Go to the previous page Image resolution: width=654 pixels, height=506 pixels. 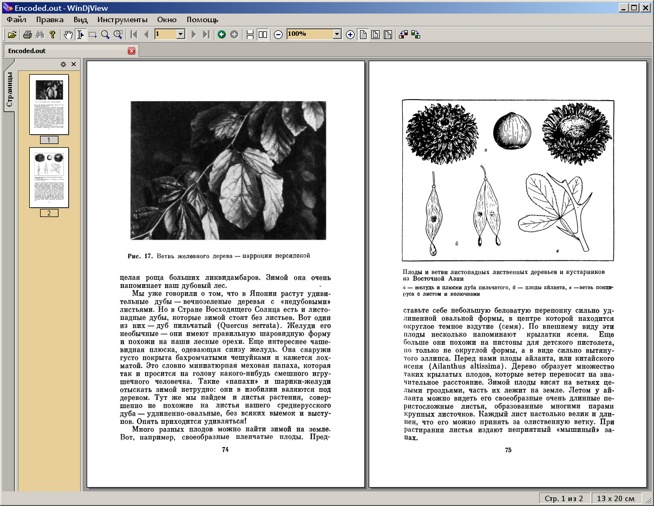click(146, 35)
